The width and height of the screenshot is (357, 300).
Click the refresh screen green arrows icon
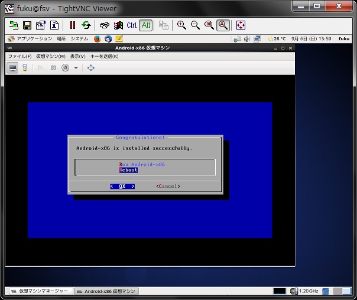tap(86, 25)
